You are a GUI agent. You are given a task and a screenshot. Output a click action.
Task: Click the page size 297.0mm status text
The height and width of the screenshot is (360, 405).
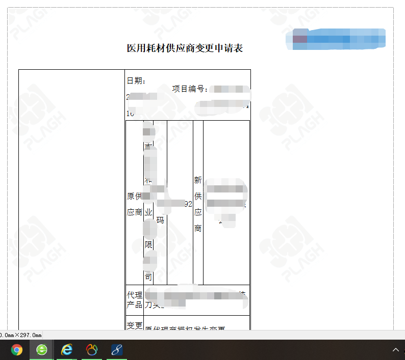[21, 335]
